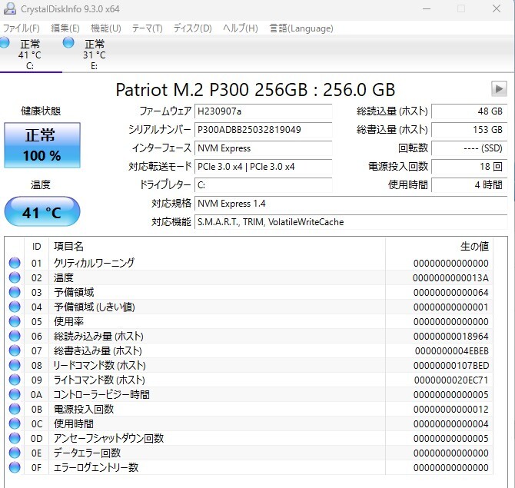This screenshot has width=515, height=488.
Task: Click the 41 °C temperature button
Action: point(42,212)
